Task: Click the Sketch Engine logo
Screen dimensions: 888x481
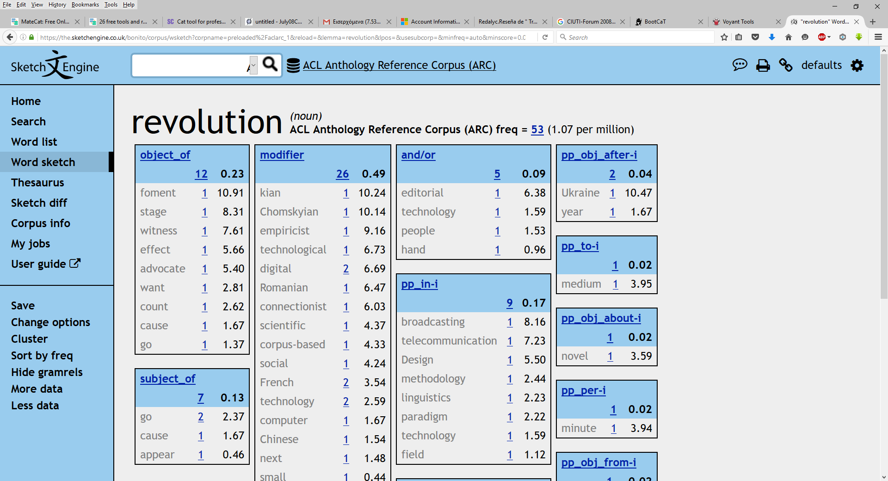Action: coord(55,65)
